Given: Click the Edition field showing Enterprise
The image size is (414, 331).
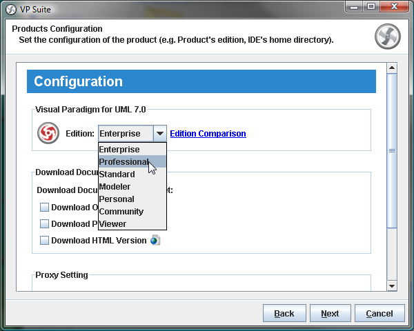Looking at the screenshot, I should tap(126, 134).
